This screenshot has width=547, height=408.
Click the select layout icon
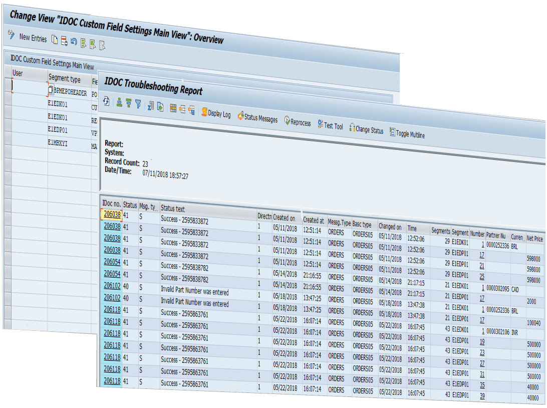pos(182,109)
